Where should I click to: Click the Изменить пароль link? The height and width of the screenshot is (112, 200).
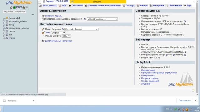tap(53, 16)
